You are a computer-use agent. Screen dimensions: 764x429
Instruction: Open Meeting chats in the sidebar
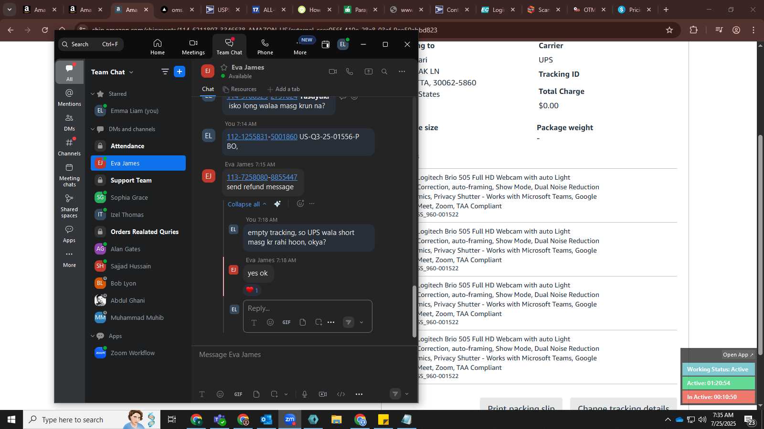69,175
